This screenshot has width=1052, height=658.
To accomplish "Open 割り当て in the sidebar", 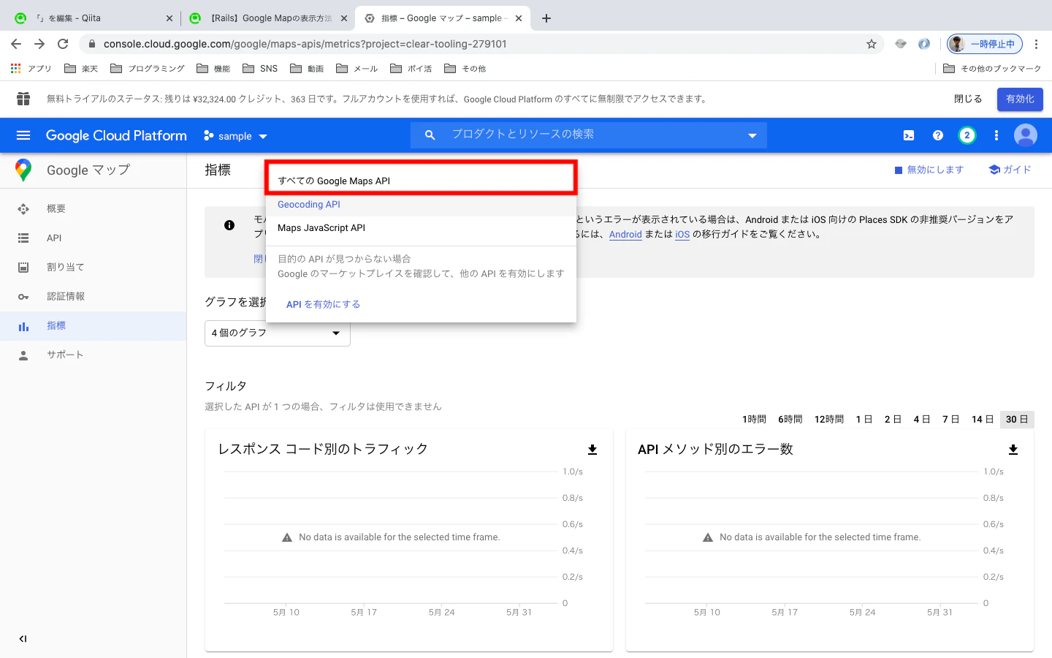I will [94, 268].
